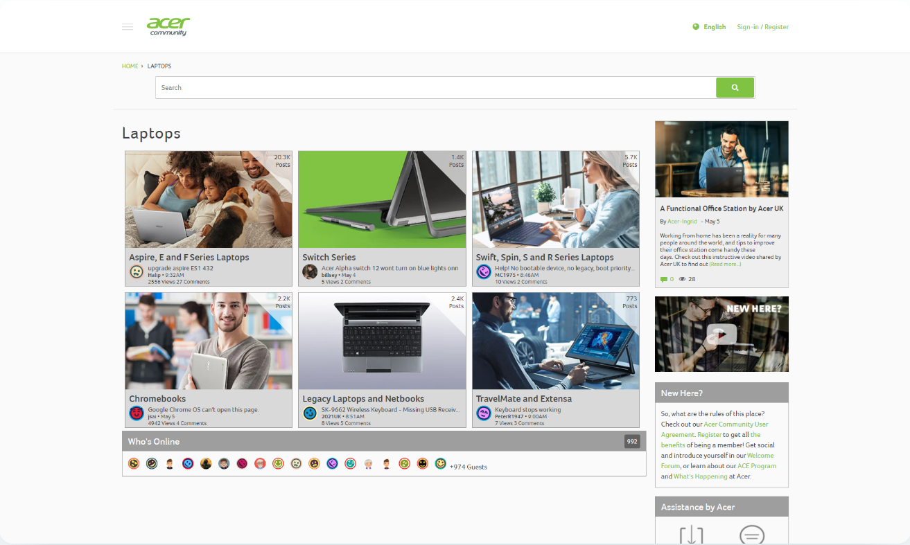Click the green comment bubble icon under the article
This screenshot has width=910, height=545.
coord(663,279)
